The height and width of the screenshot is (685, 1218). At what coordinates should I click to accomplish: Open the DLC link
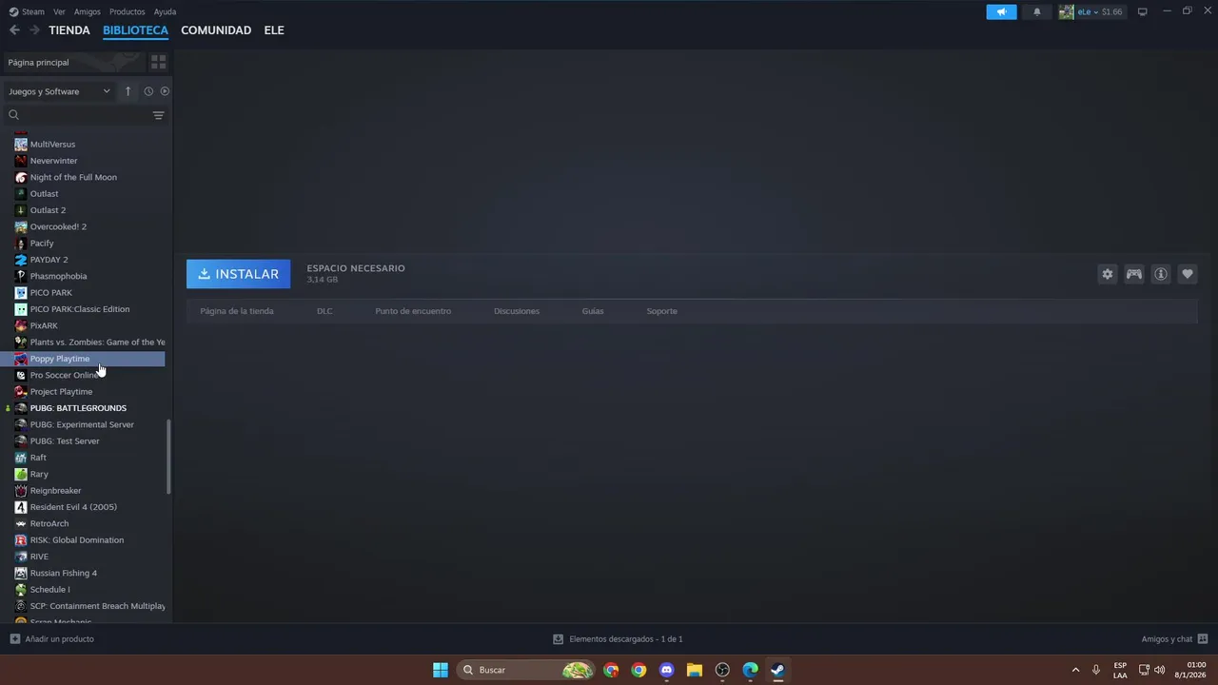click(x=324, y=311)
